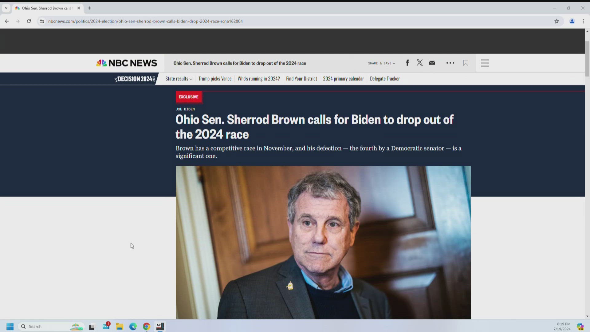
Task: Open Chrome's three-dot browser menu
Action: 583,21
